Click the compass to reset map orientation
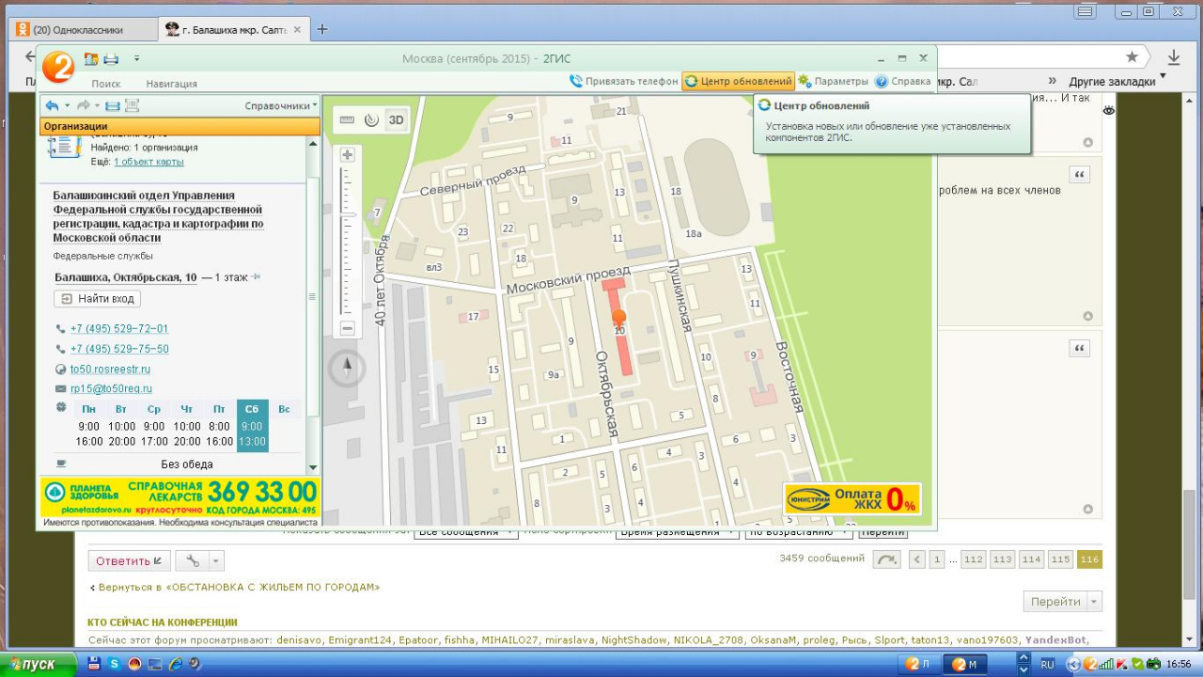This screenshot has width=1203, height=677. [x=347, y=368]
